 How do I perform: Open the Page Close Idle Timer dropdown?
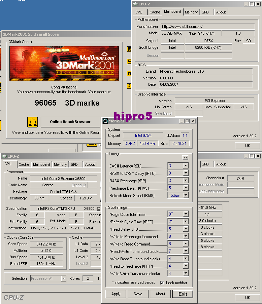click(186, 214)
